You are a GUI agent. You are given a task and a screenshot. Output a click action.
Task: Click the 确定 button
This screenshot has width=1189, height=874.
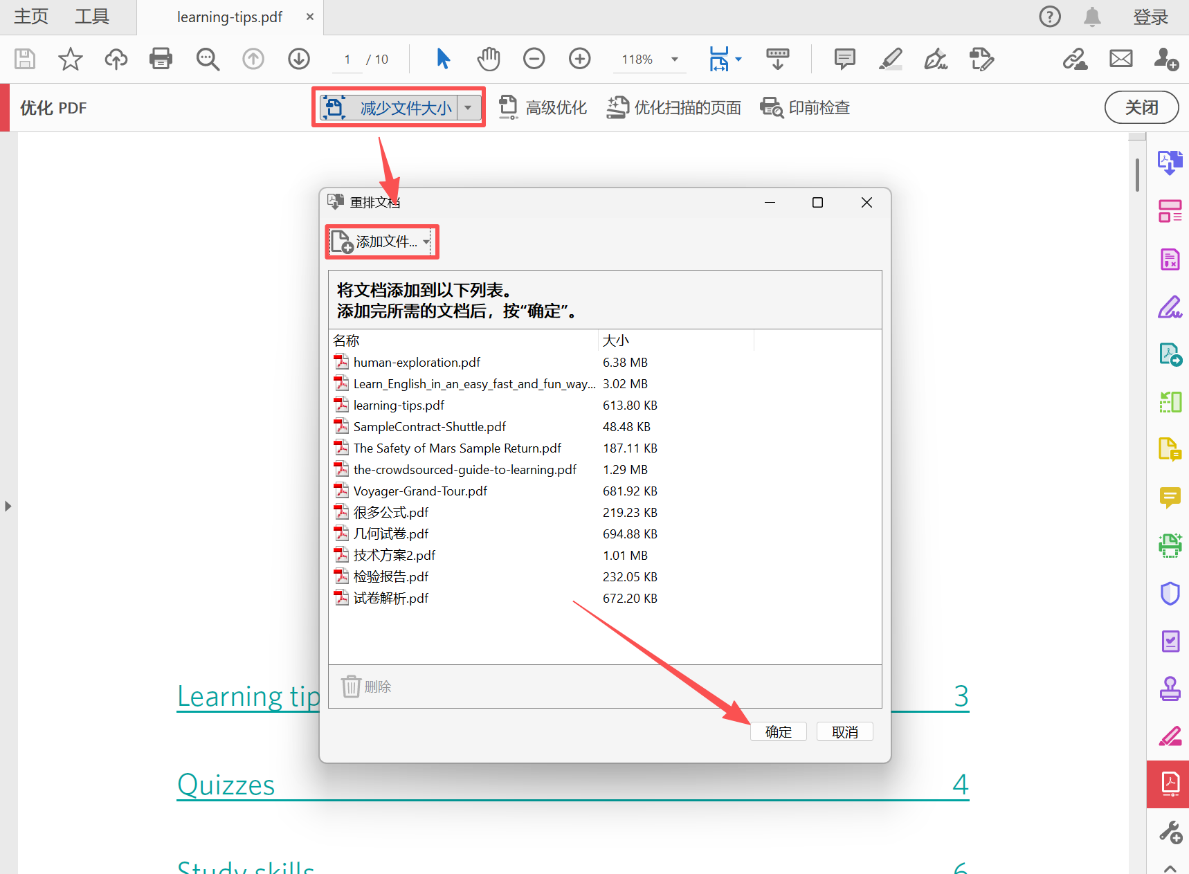tap(778, 731)
